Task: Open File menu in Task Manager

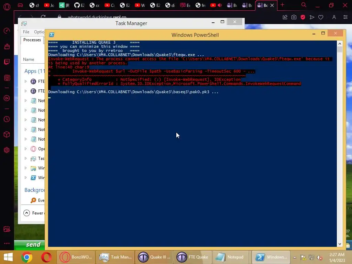Action: coord(26,32)
